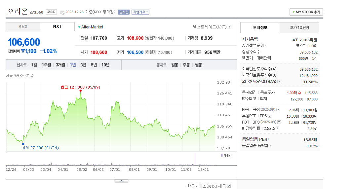Click help icon beside PBR BPS
This screenshot has height=189, width=353.
click(x=279, y=122)
